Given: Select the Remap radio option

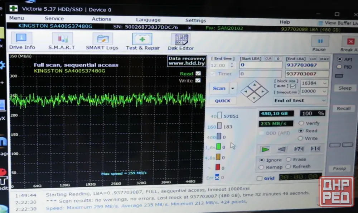Looking at the screenshot, I should (261, 167).
